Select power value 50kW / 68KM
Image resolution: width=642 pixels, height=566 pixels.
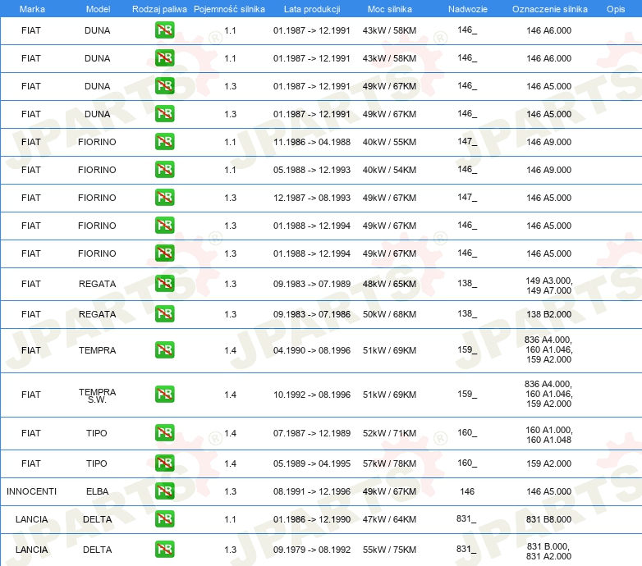(389, 314)
